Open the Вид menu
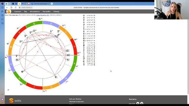 [x=25, y=11]
